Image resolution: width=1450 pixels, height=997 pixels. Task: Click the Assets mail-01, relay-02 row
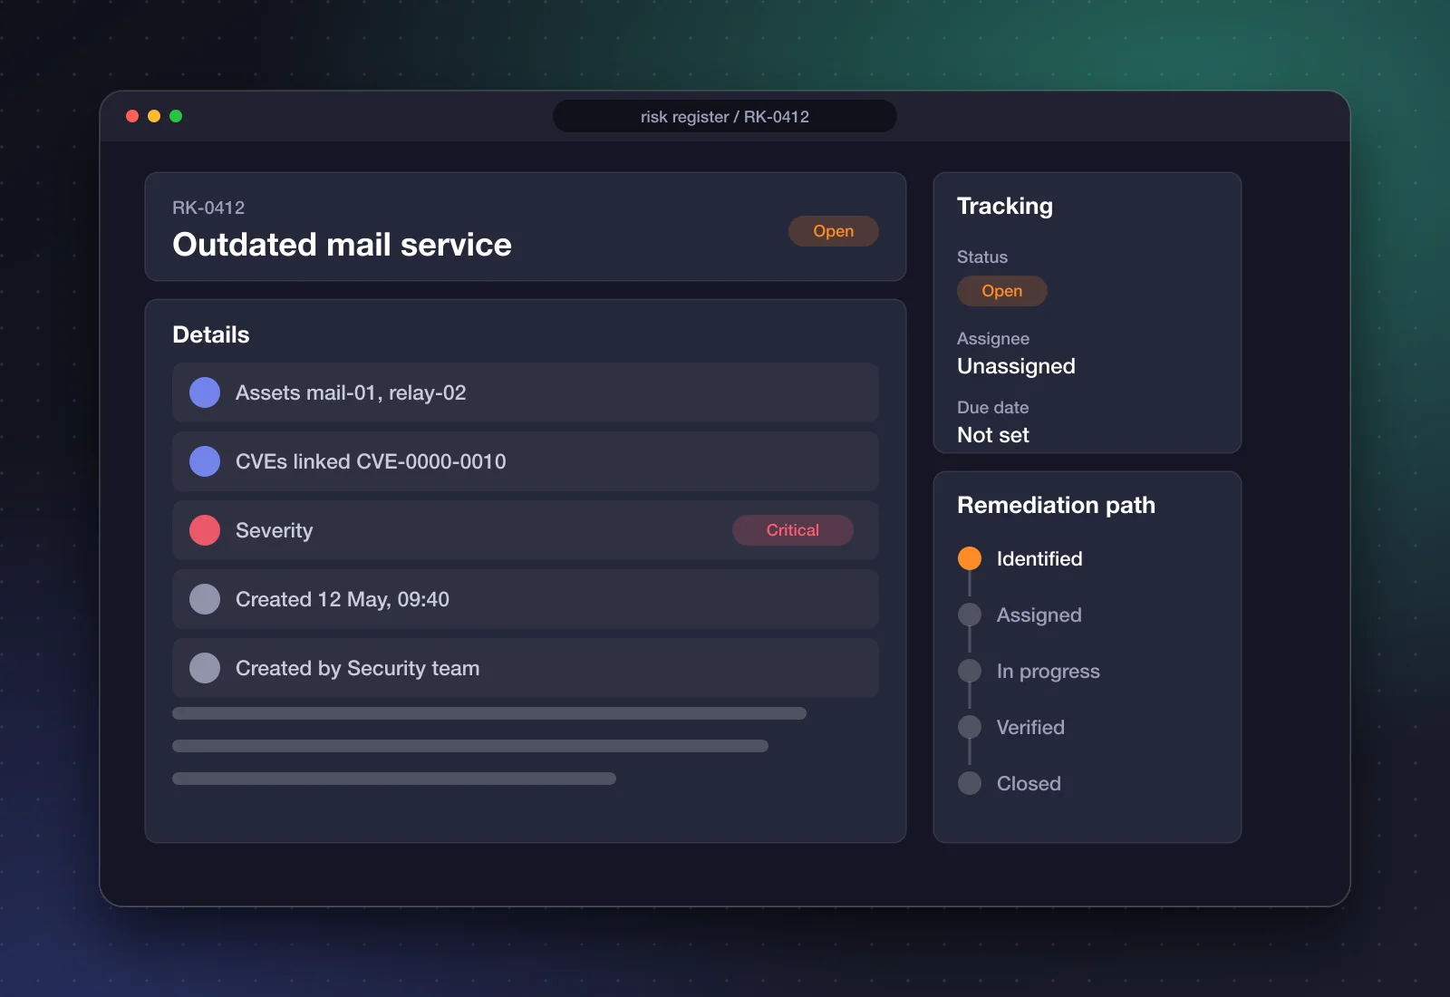[526, 392]
